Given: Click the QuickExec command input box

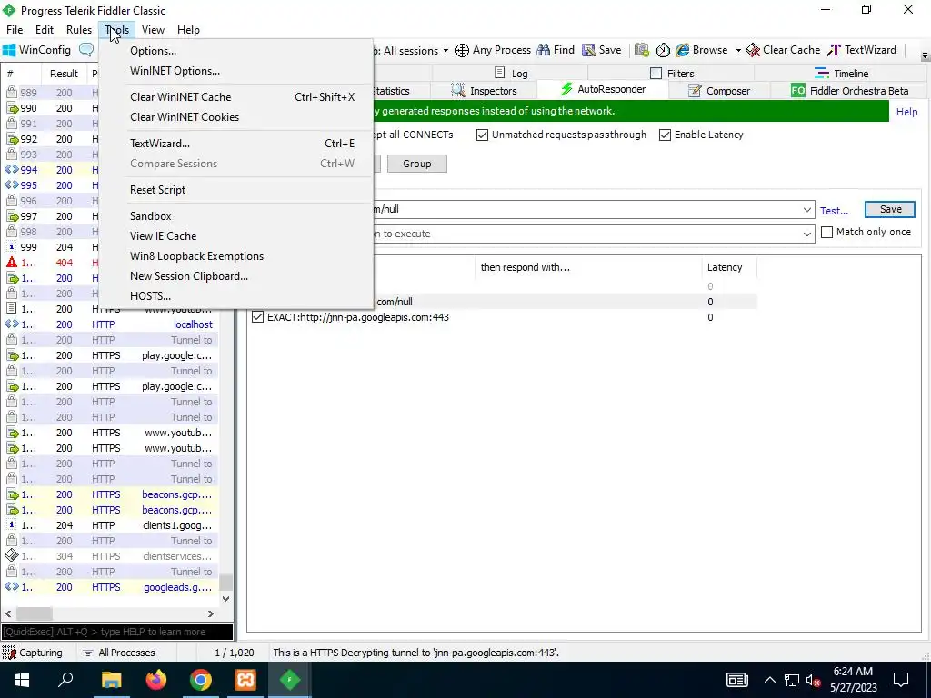Looking at the screenshot, I should [x=117, y=632].
